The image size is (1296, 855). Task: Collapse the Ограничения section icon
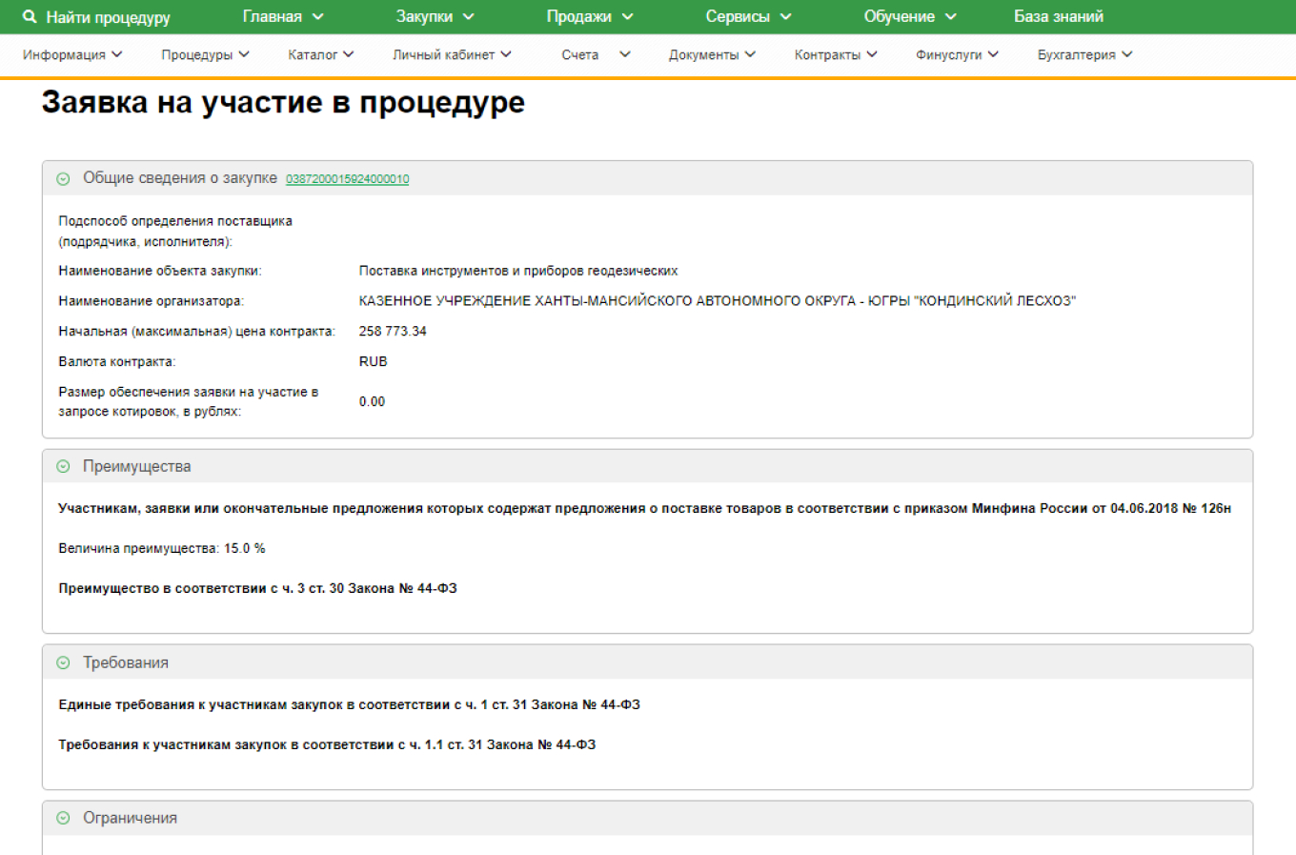click(63, 817)
